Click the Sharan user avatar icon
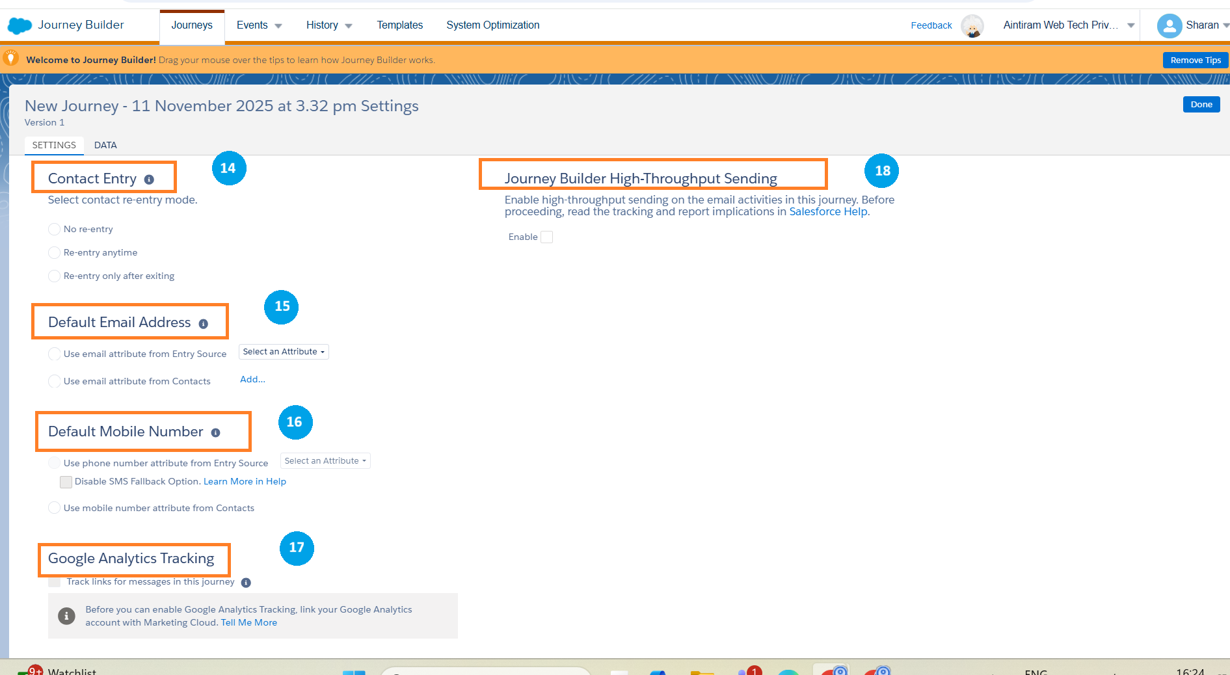The width and height of the screenshot is (1230, 675). 1169,25
